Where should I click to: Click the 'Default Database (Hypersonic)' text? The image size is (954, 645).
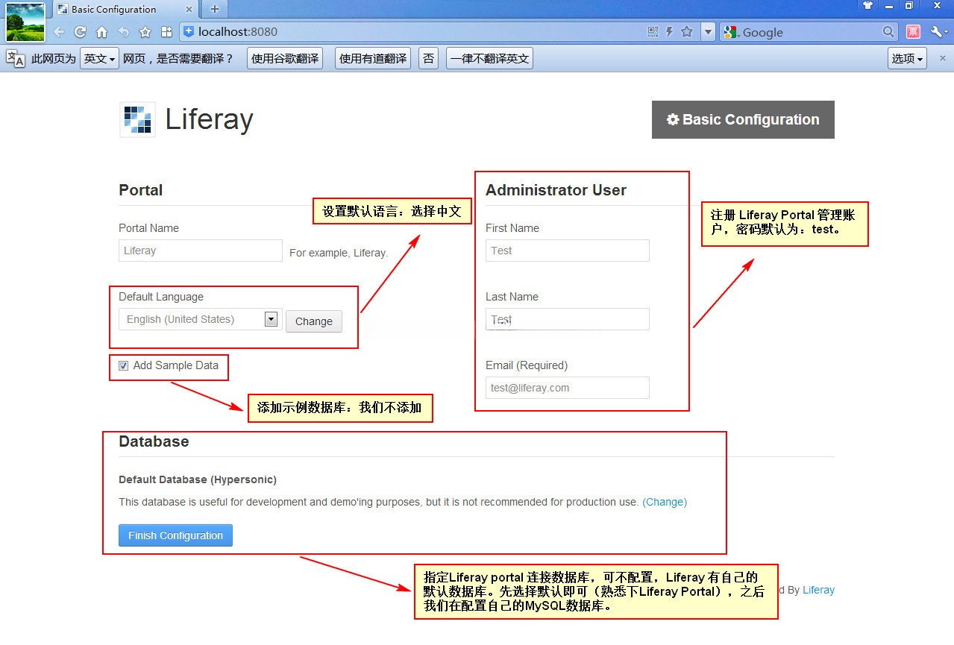point(198,479)
